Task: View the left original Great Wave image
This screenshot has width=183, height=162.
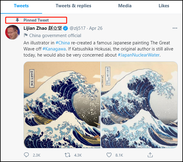Action: coord(62,105)
